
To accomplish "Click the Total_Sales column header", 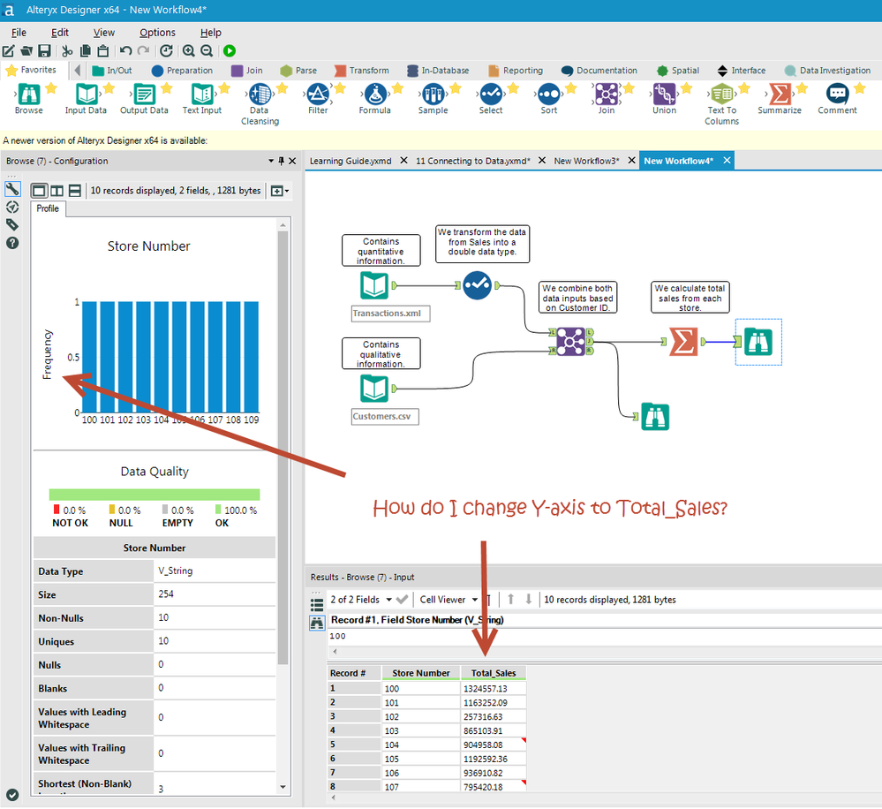I will (x=494, y=673).
